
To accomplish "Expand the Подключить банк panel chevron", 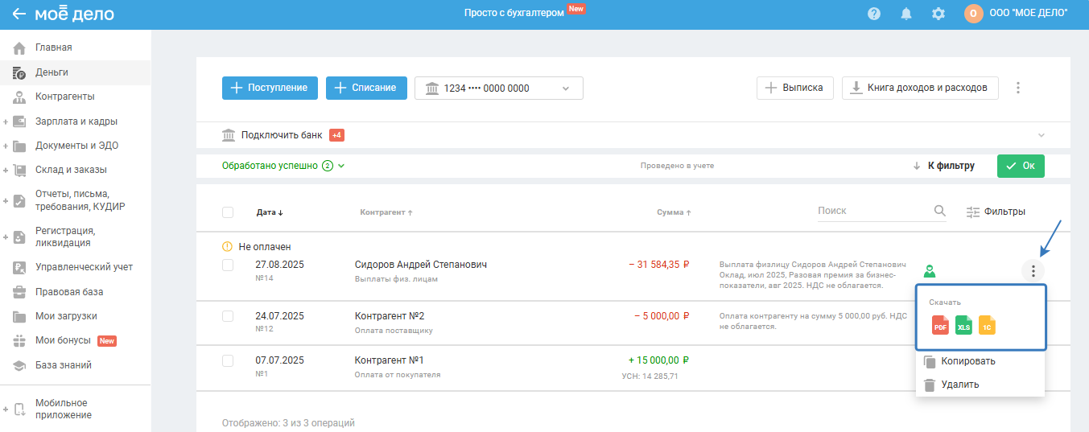I will click(1042, 135).
